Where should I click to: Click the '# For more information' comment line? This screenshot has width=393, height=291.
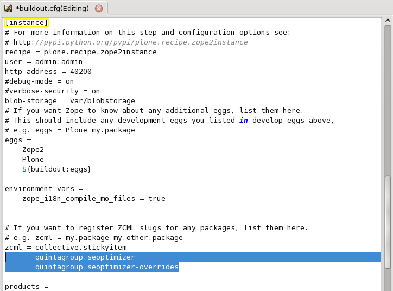pyautogui.click(x=148, y=33)
